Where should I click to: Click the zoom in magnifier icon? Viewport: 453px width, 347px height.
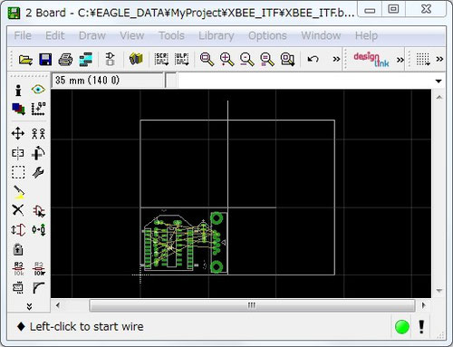point(226,59)
